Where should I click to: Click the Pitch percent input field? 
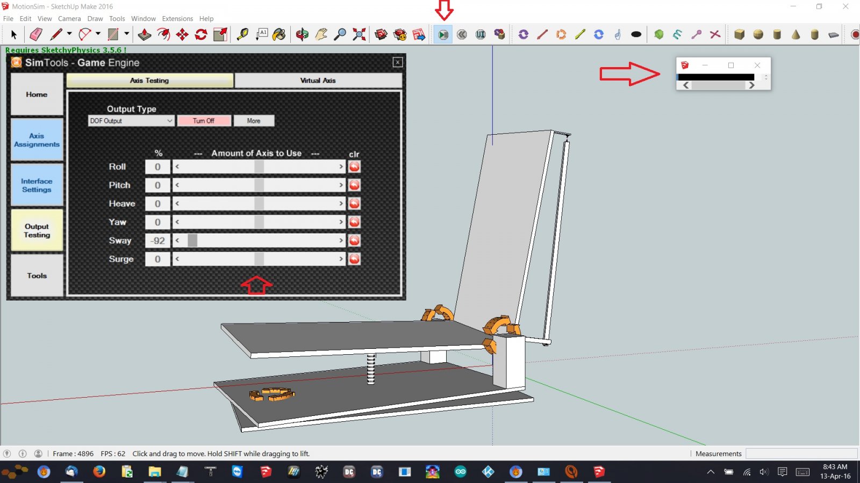pyautogui.click(x=157, y=185)
